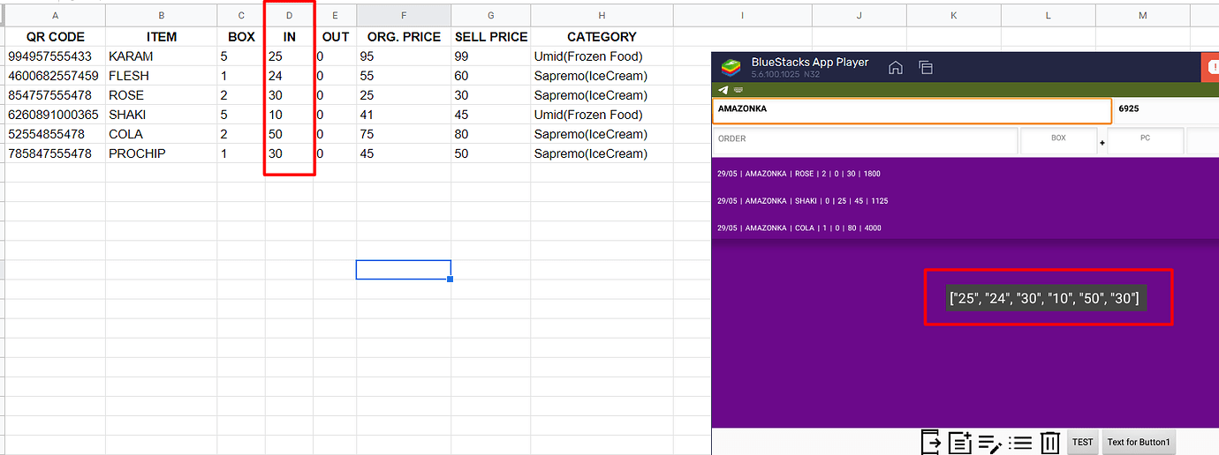Click the PC input field
The width and height of the screenshot is (1219, 455).
[x=1145, y=139]
